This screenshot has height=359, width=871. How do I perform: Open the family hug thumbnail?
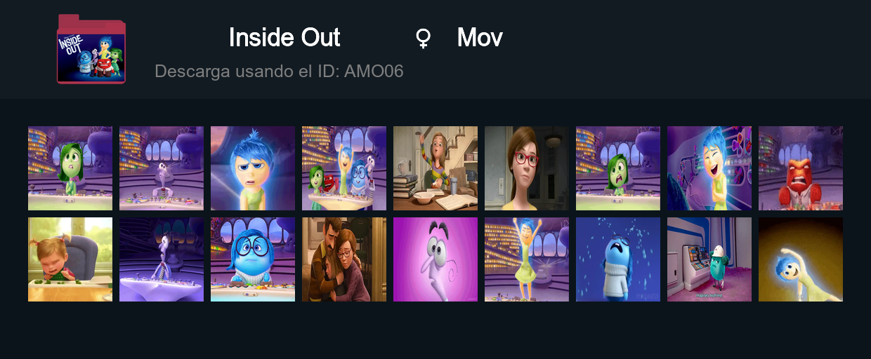[344, 259]
